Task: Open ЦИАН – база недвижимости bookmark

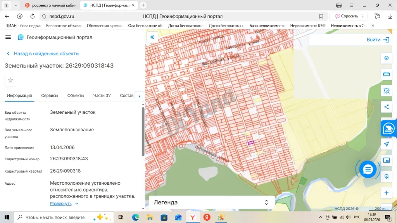Action: (x=23, y=26)
